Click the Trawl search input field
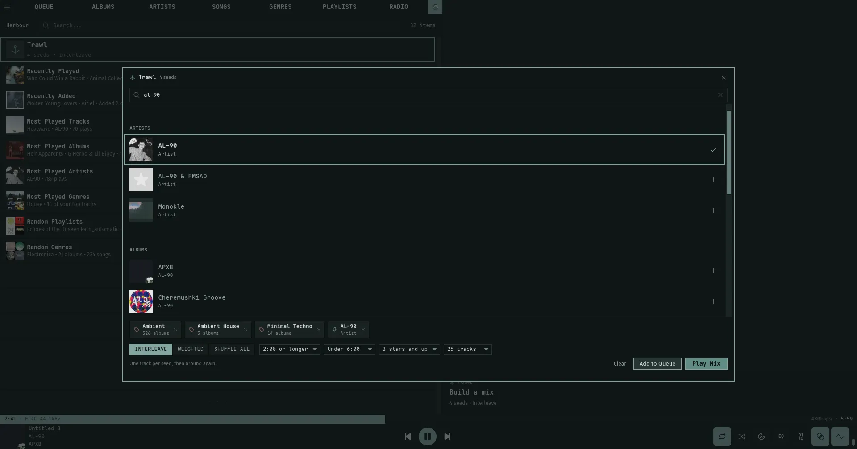The image size is (857, 449). (x=428, y=95)
